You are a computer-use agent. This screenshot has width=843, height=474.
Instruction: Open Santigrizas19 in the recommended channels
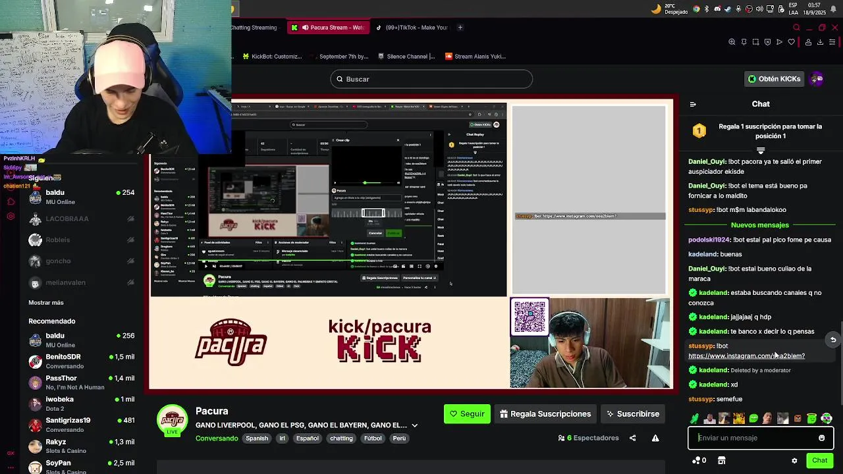[x=82, y=425]
